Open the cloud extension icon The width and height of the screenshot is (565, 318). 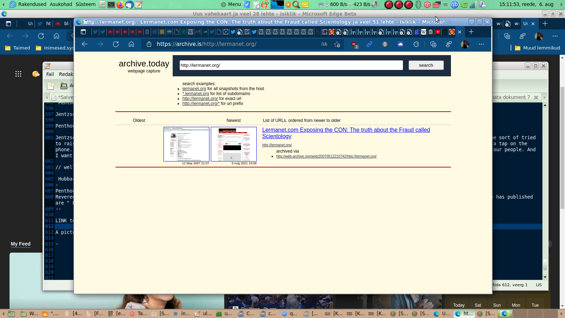[x=400, y=44]
